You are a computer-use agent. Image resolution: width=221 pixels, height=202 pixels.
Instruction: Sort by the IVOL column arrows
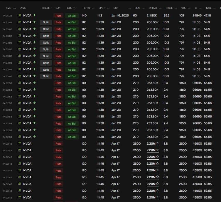coord(215,9)
